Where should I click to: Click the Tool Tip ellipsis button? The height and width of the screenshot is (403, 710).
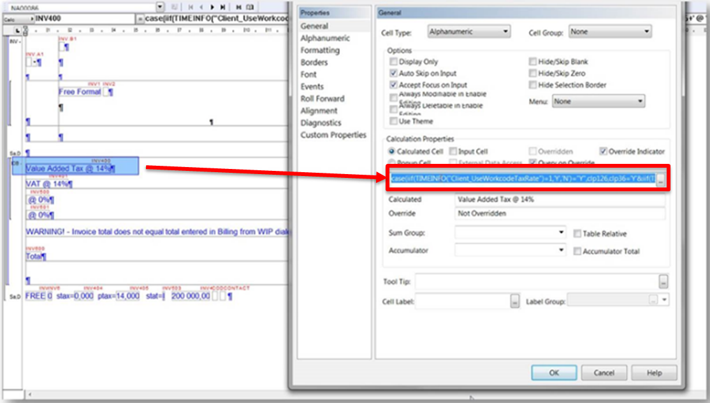663,281
